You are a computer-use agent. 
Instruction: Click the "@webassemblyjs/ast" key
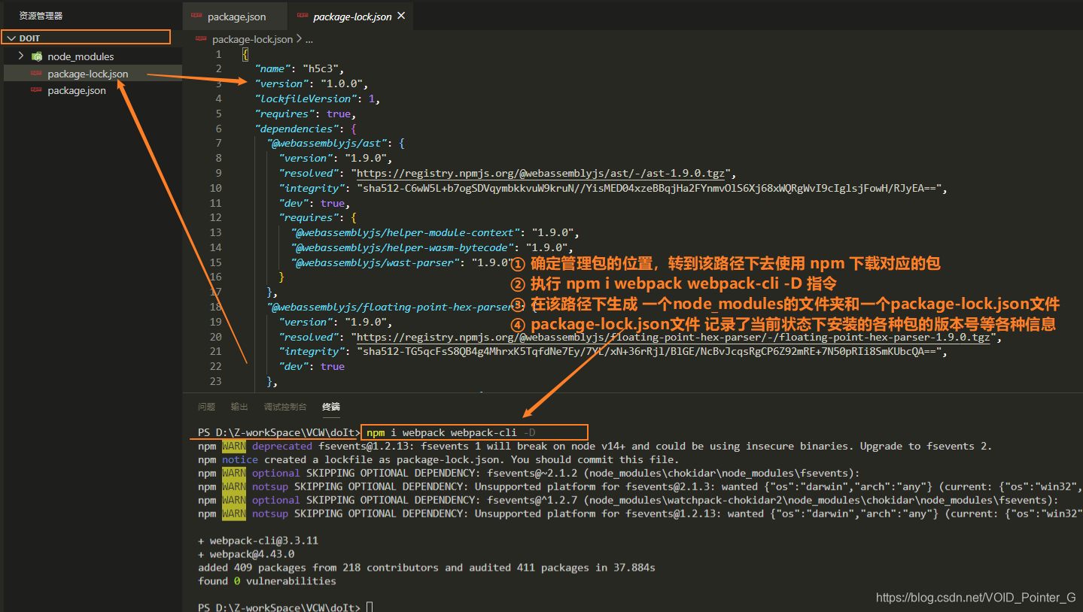pos(327,143)
